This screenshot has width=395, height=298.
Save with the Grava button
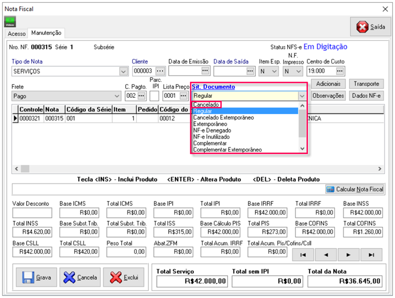(x=36, y=278)
